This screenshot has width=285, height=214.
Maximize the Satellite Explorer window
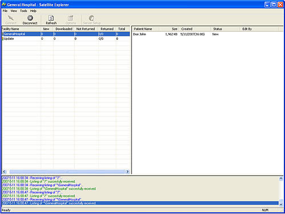pyautogui.click(x=274, y=5)
